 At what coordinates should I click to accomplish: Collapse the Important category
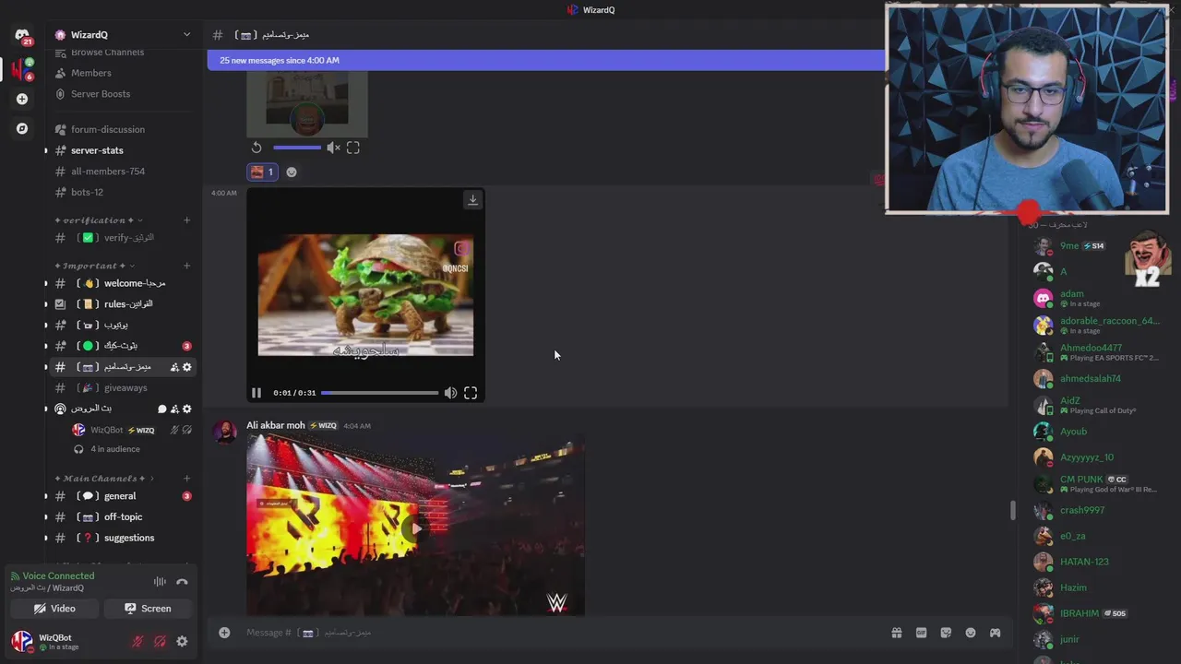94,266
